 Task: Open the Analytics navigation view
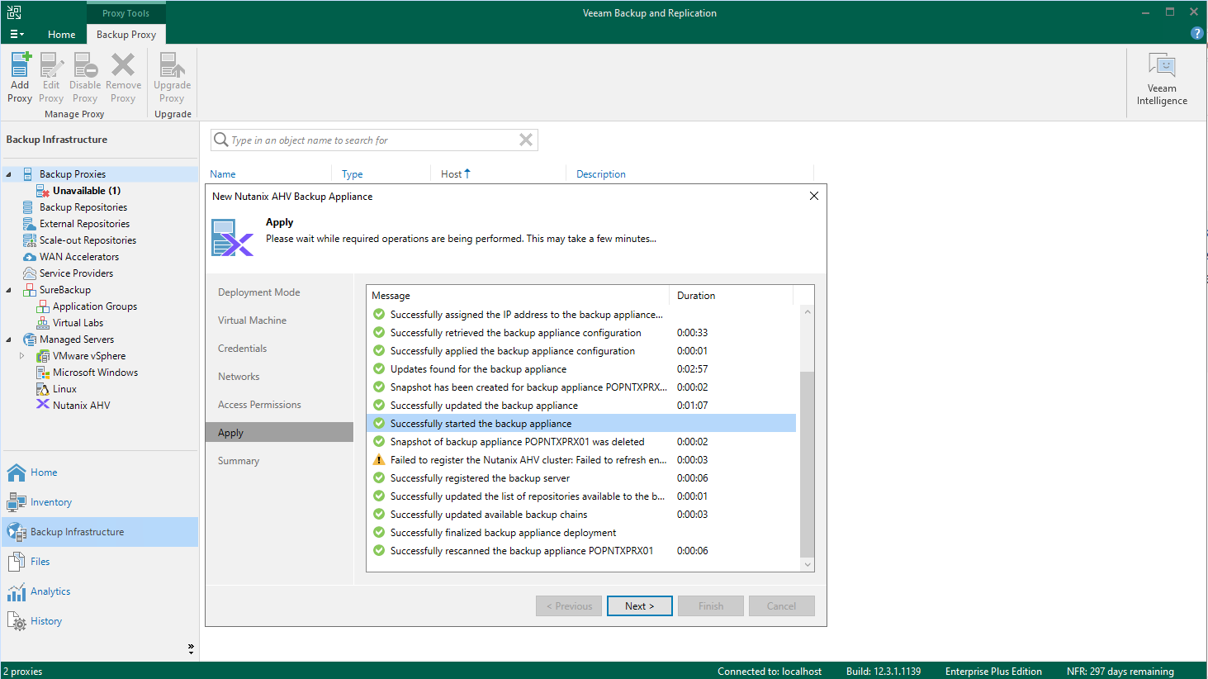[x=50, y=591]
